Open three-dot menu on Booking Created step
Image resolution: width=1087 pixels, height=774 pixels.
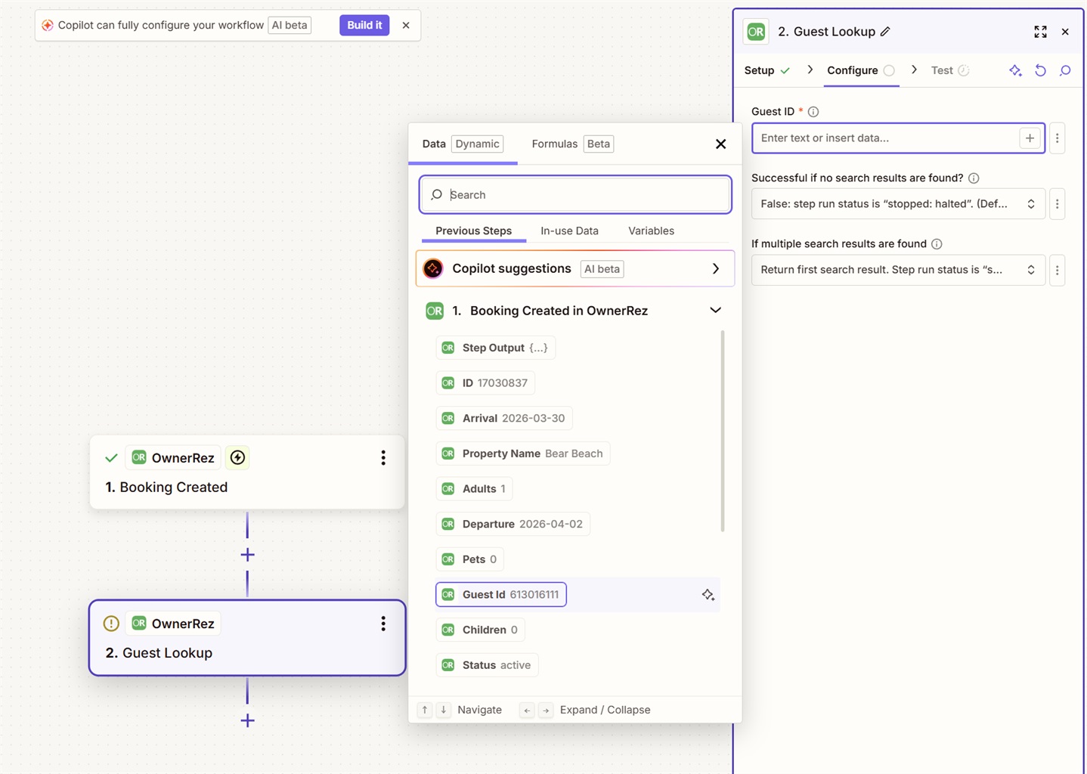pyautogui.click(x=383, y=458)
